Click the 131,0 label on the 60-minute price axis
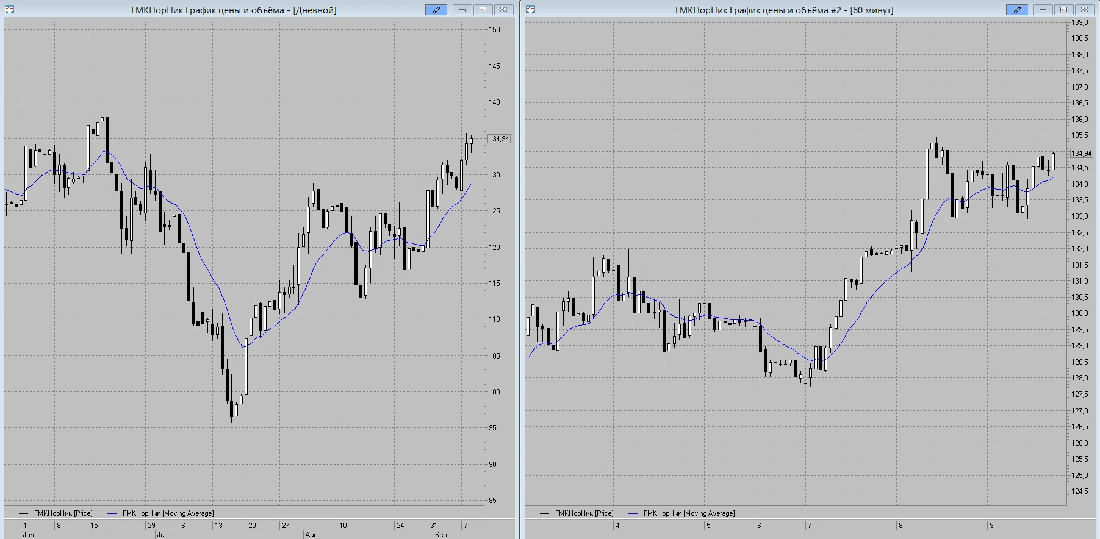Image resolution: width=1100 pixels, height=539 pixels. pos(1080,281)
